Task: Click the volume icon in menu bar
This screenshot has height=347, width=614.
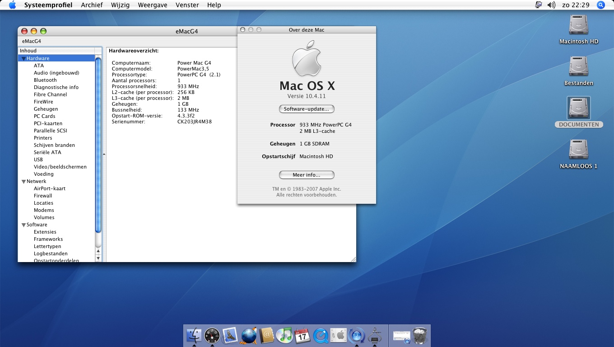Action: tap(551, 5)
